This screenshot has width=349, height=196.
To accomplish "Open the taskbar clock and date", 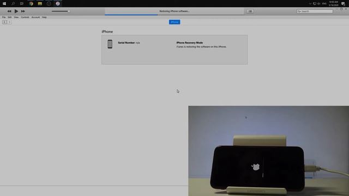I will click(333, 4).
